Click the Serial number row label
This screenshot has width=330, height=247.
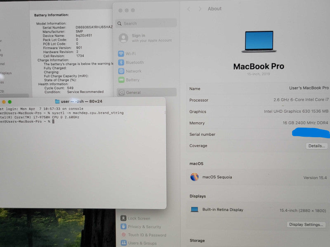[202, 135]
